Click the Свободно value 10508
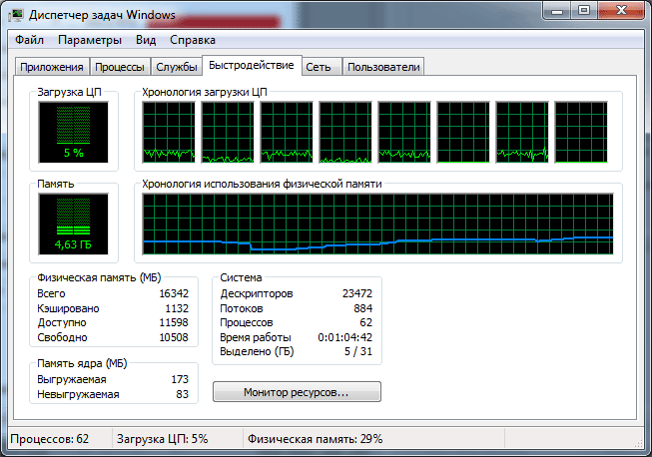 [174, 337]
